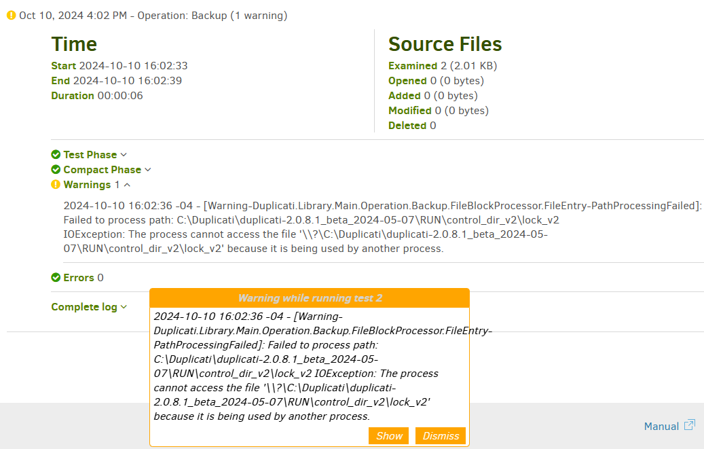
Task: Expand the Complete log chevron
Action: [124, 307]
